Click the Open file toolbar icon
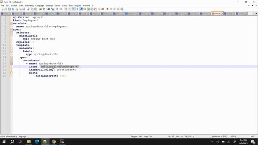The height and width of the screenshot is (145, 258). 6,9
